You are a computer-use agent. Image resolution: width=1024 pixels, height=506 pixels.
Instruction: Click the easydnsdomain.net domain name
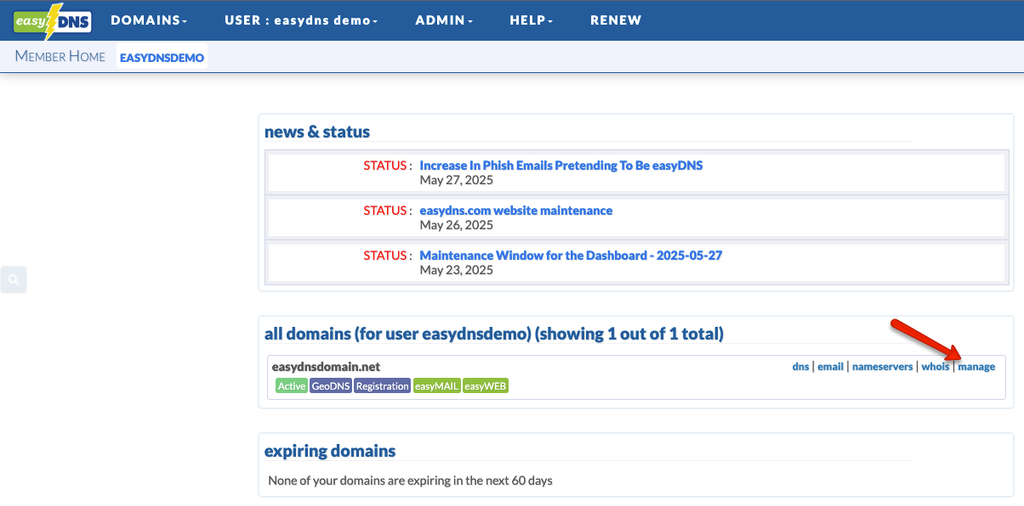tap(326, 367)
